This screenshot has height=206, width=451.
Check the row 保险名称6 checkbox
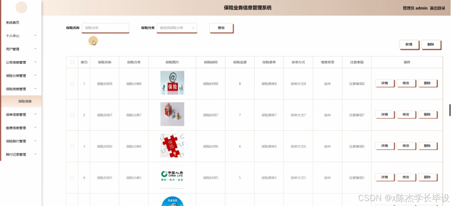pyautogui.click(x=72, y=146)
